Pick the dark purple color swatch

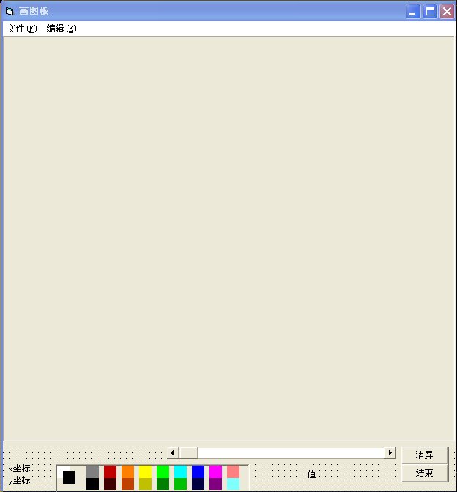coord(215,484)
